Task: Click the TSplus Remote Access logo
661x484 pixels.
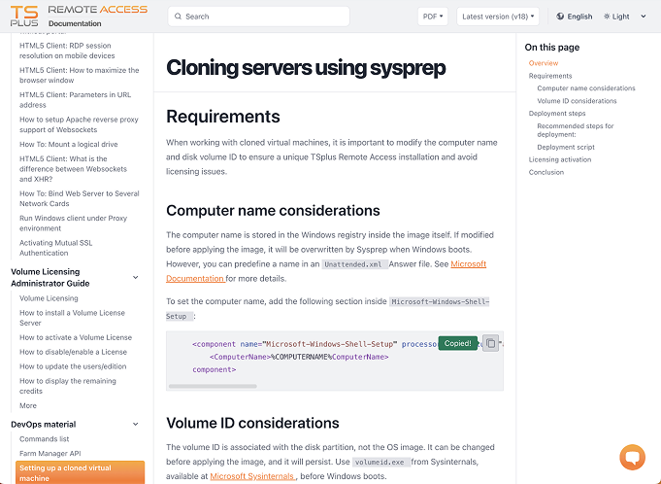Action: 79,16
